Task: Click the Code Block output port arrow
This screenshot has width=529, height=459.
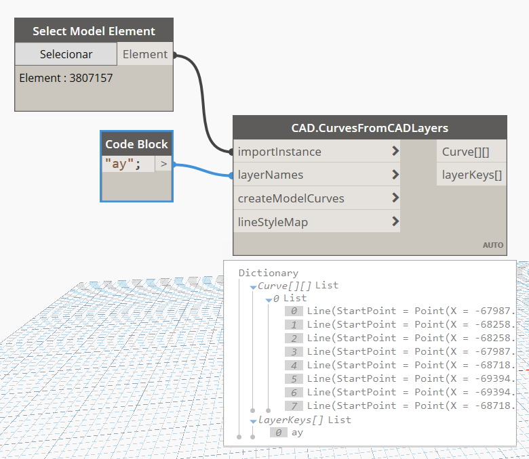Action: click(163, 164)
